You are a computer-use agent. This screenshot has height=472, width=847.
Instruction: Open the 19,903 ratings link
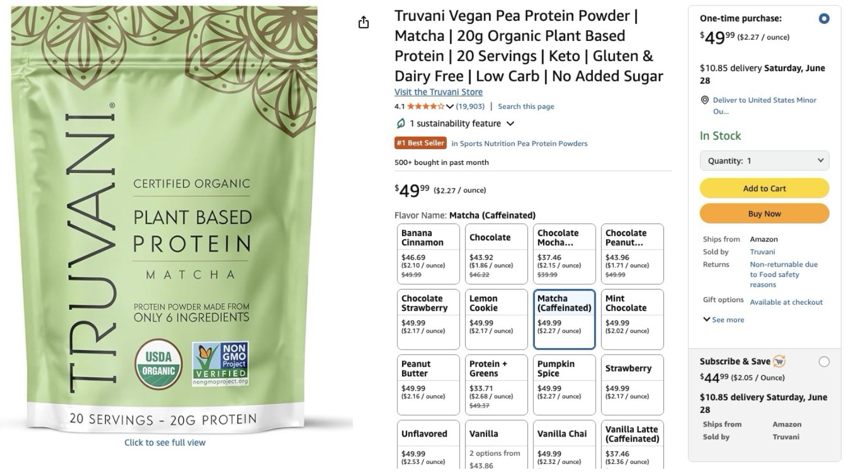(470, 107)
